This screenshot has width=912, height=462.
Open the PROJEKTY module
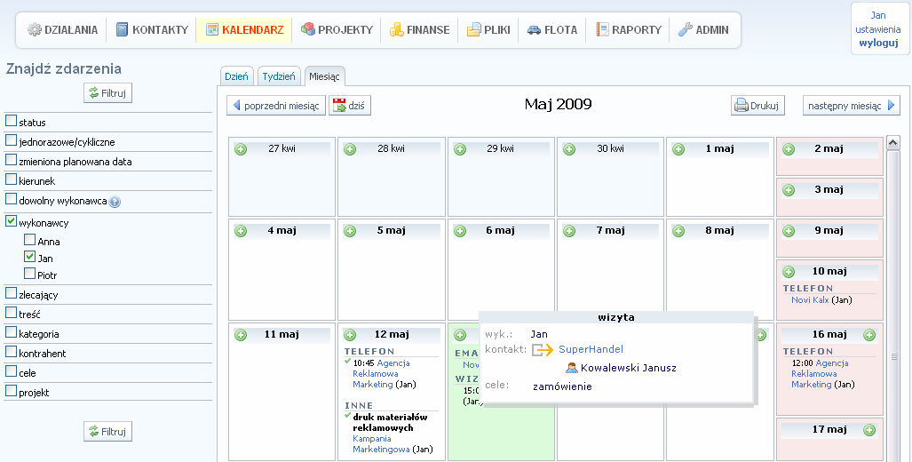pyautogui.click(x=337, y=29)
